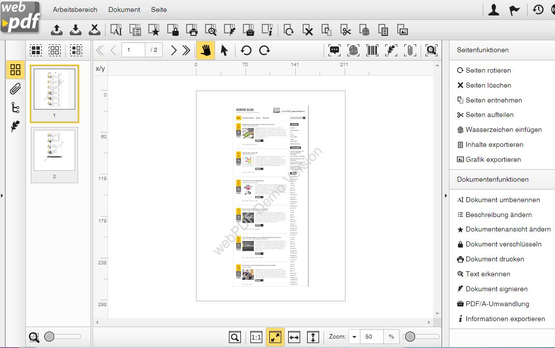Viewport: 555px width, 348px height.
Task: Click Dokument verschlüsseln
Action: pos(503,244)
